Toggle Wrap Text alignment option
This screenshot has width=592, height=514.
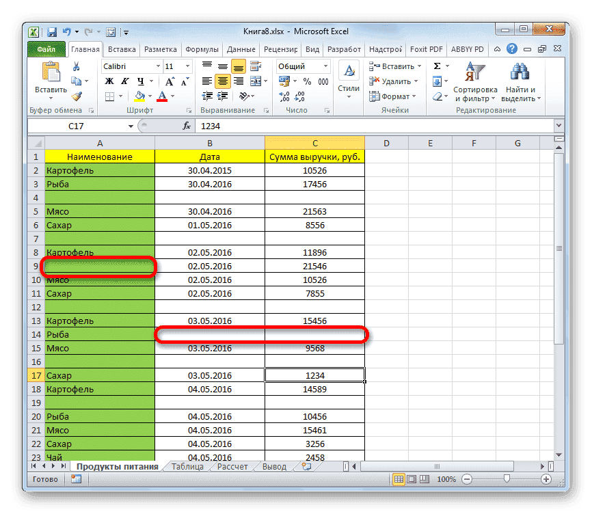pos(255,66)
